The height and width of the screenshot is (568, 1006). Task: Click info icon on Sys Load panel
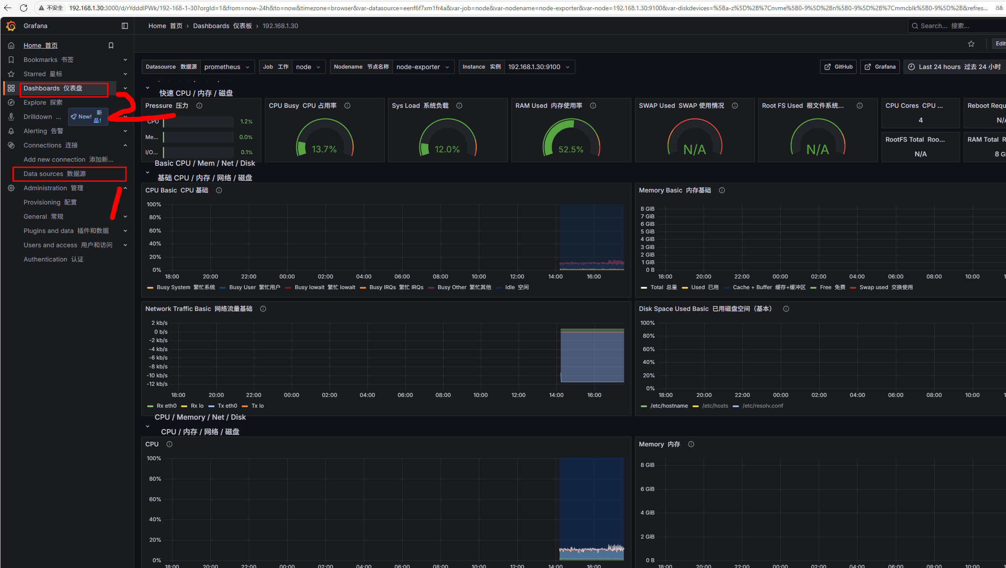pos(459,106)
